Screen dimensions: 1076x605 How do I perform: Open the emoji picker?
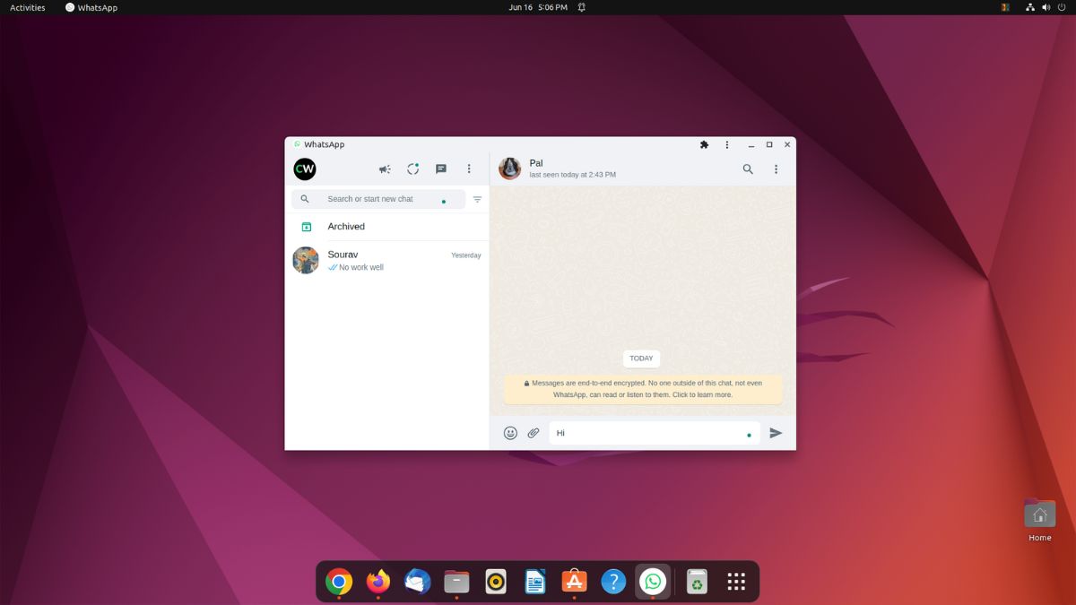(510, 432)
